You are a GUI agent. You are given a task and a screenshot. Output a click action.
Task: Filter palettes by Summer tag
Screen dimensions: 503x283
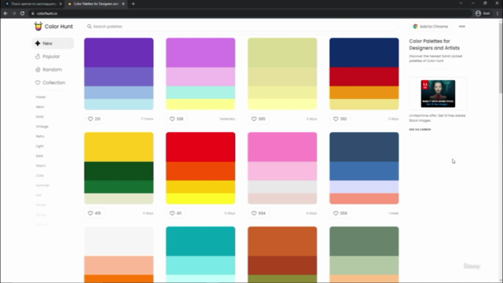pyautogui.click(x=42, y=186)
